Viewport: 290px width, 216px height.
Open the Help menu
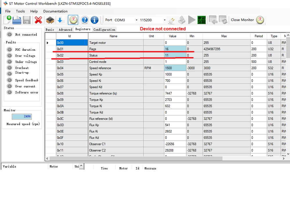click(x=34, y=11)
